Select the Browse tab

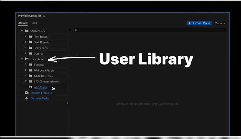point(23,23)
